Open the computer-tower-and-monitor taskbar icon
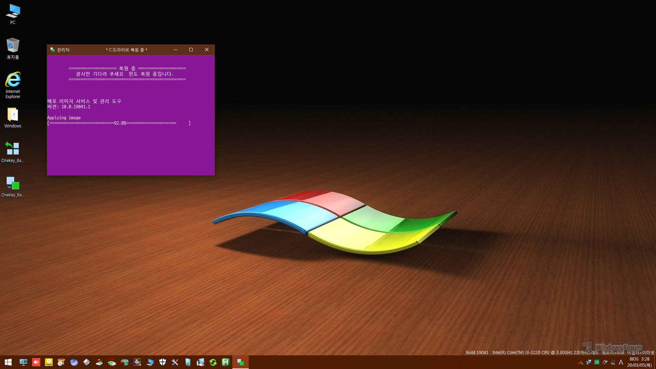This screenshot has height=369, width=656. [201, 362]
